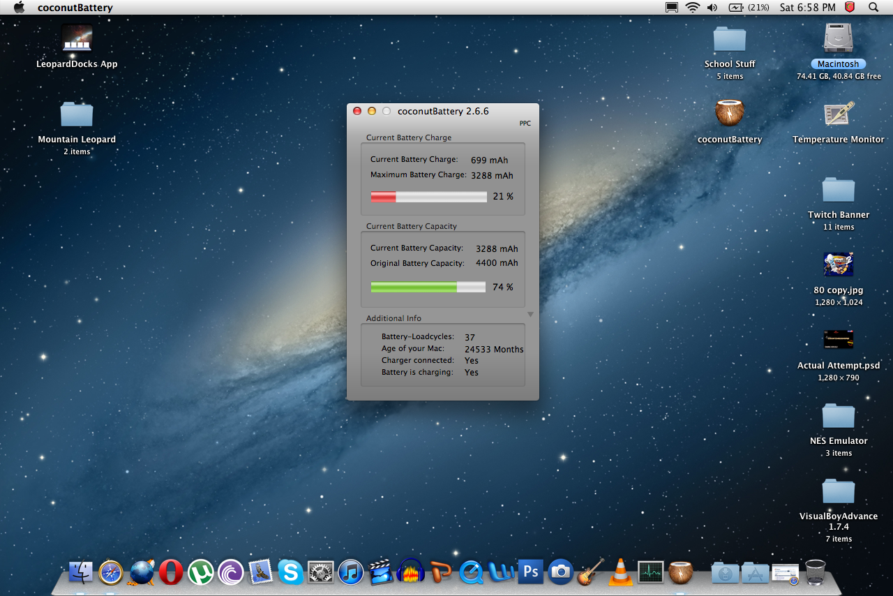Select VisualBoyAdvance 1.7.4 folder
893x596 pixels.
point(839,491)
